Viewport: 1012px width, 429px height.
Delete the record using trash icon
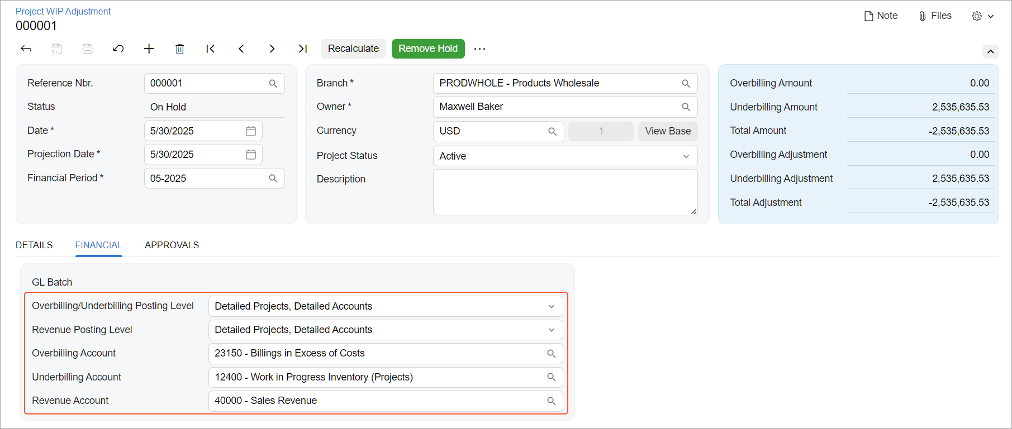(179, 49)
